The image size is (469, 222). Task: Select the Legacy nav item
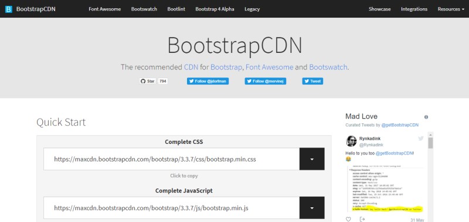click(x=252, y=9)
